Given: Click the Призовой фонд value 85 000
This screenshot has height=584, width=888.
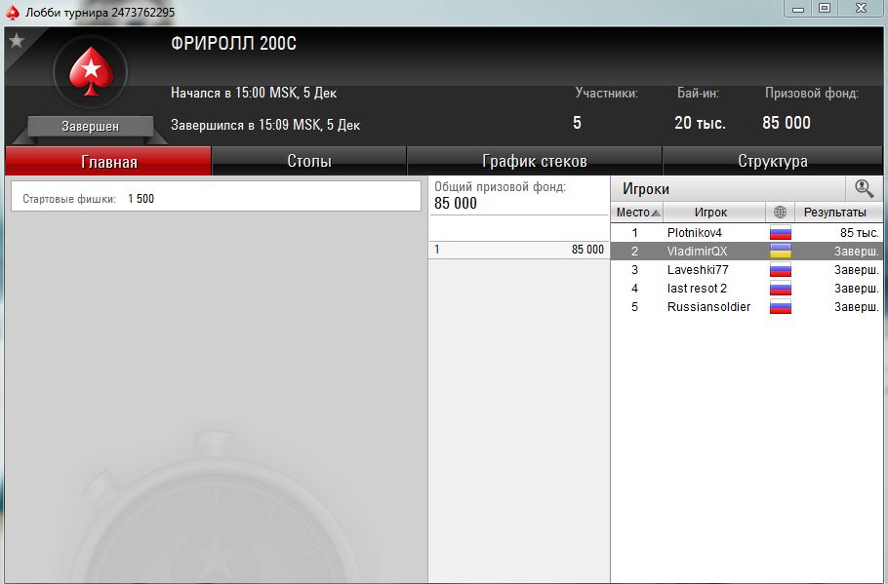Looking at the screenshot, I should (787, 123).
